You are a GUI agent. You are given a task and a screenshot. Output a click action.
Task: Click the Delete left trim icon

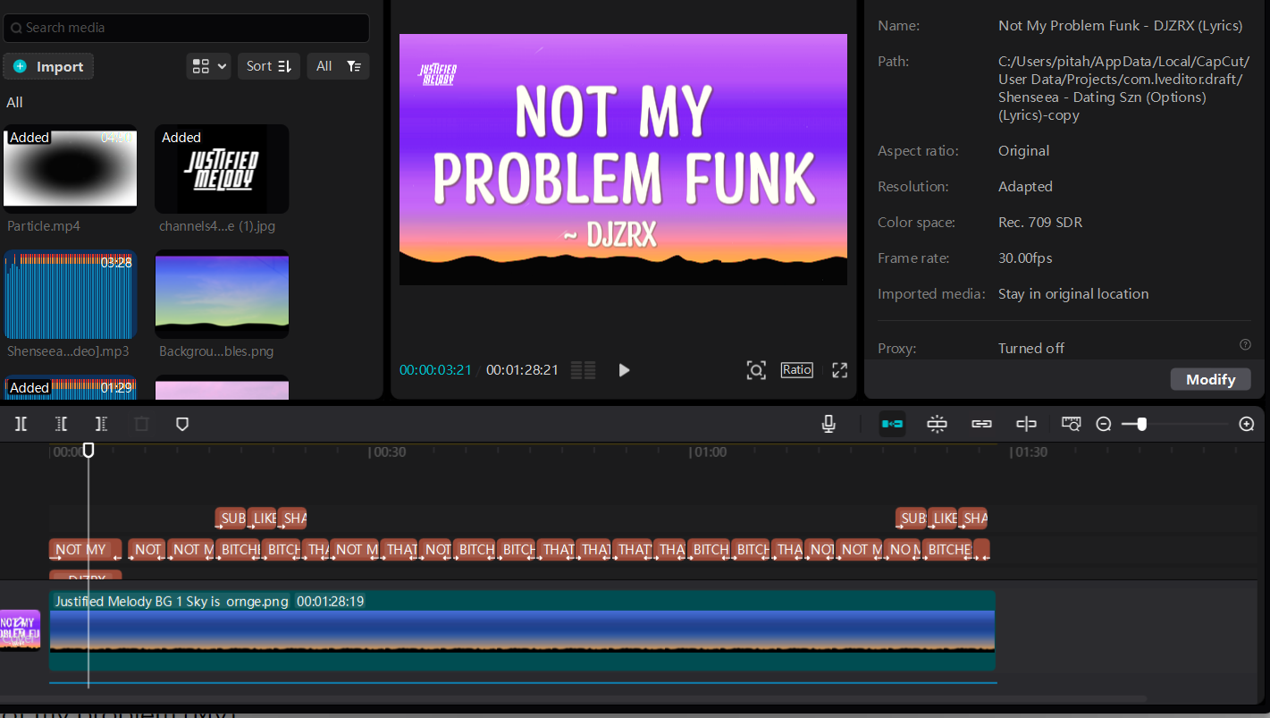pos(61,424)
